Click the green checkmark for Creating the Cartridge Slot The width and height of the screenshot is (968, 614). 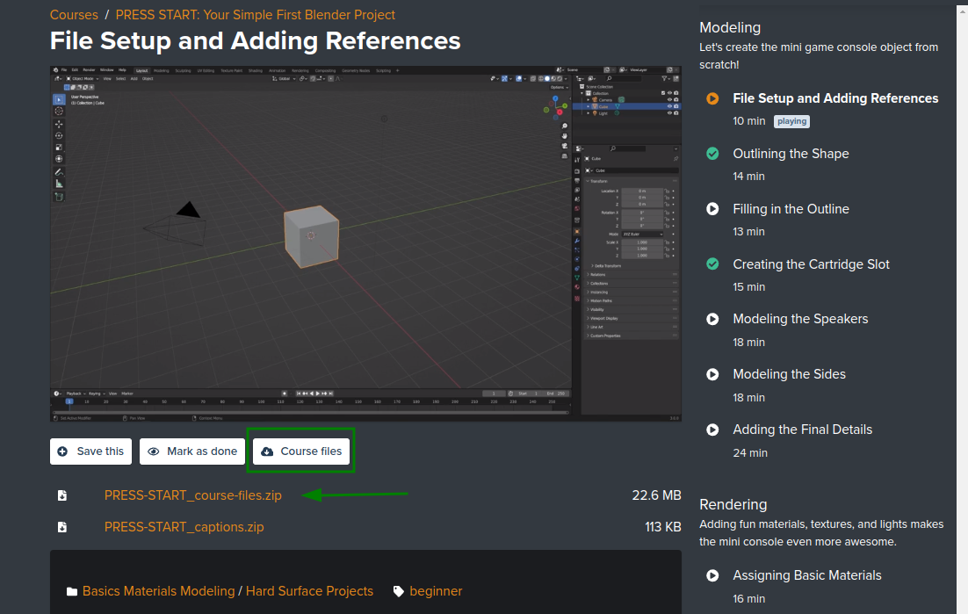pos(713,264)
